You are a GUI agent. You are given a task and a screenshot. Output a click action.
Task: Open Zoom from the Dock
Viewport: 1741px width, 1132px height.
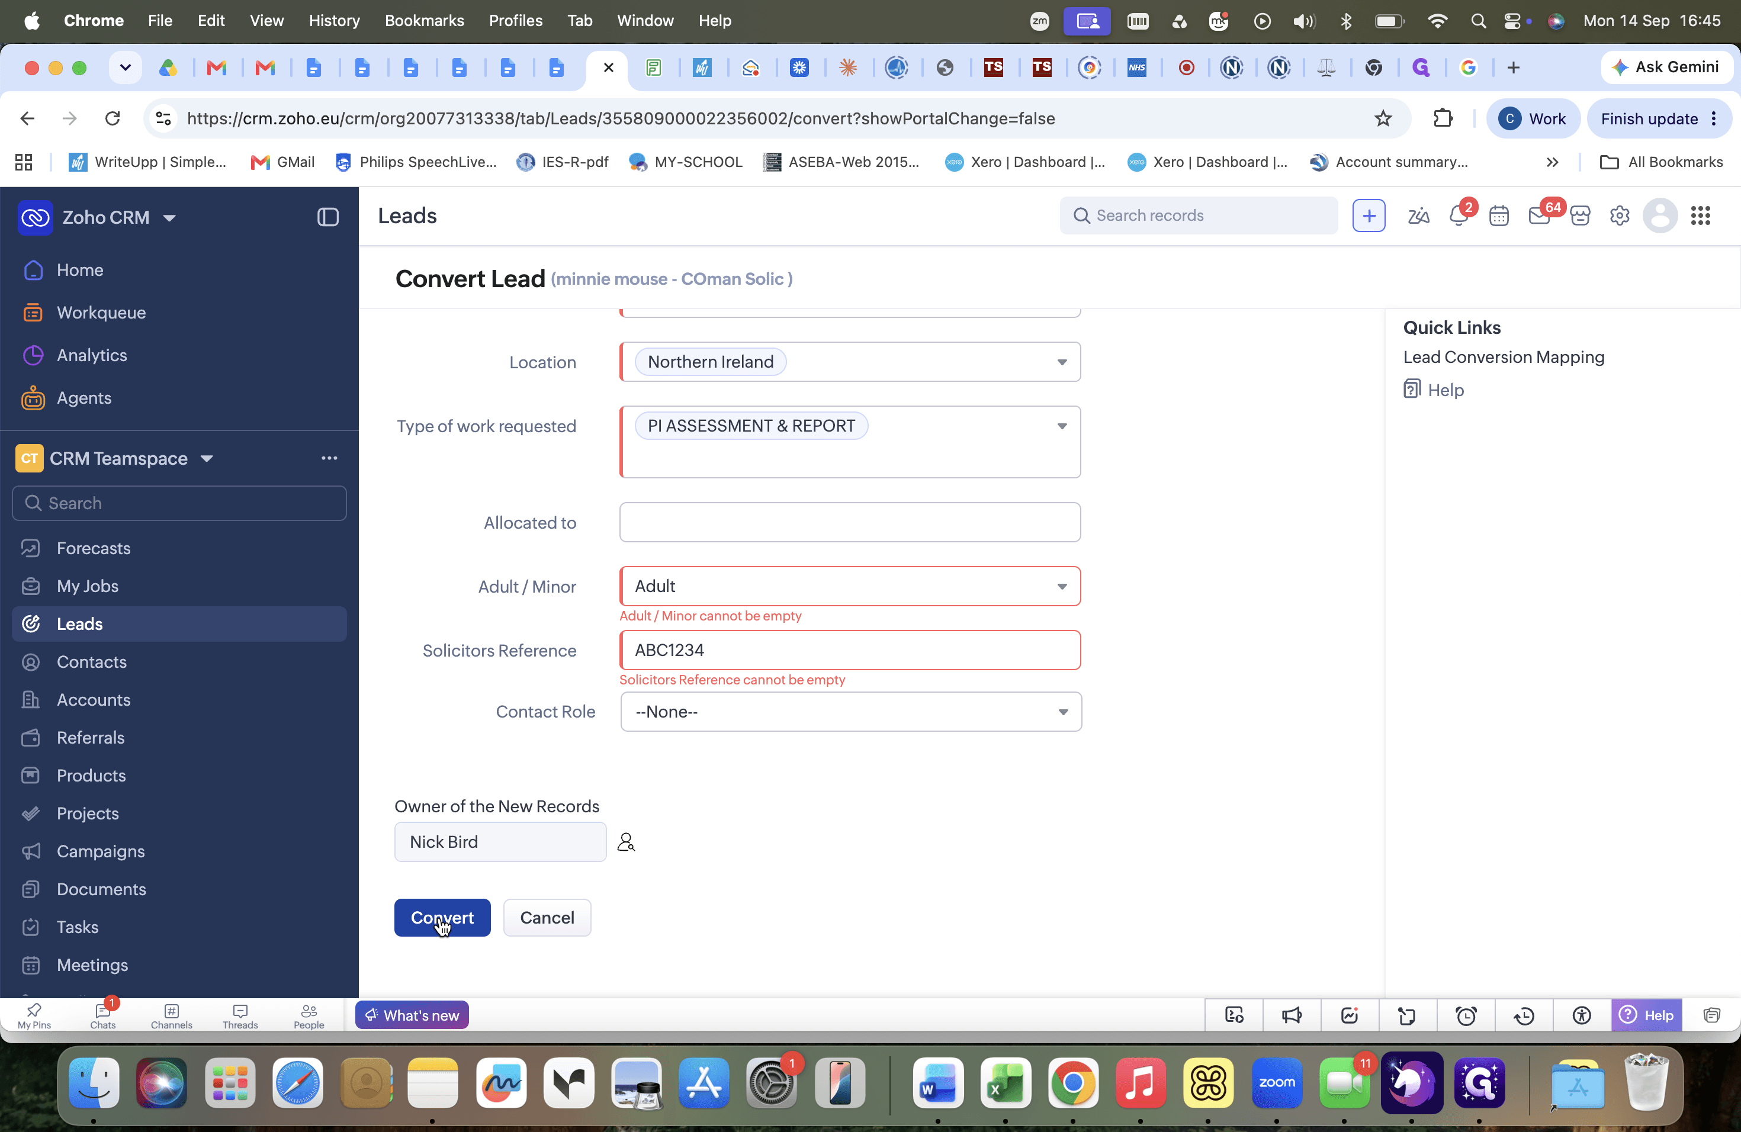point(1277,1083)
